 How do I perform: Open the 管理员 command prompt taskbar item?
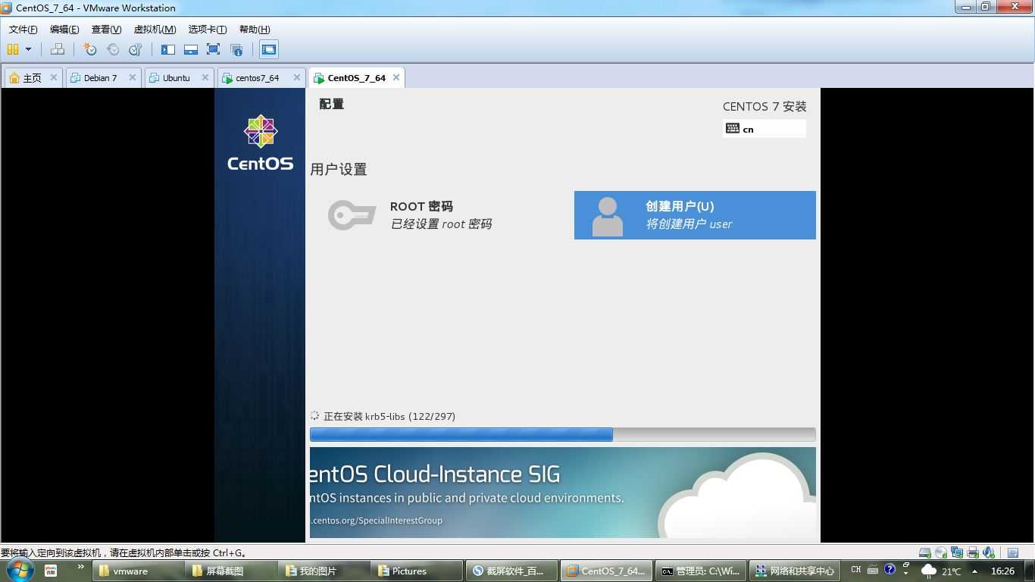701,571
